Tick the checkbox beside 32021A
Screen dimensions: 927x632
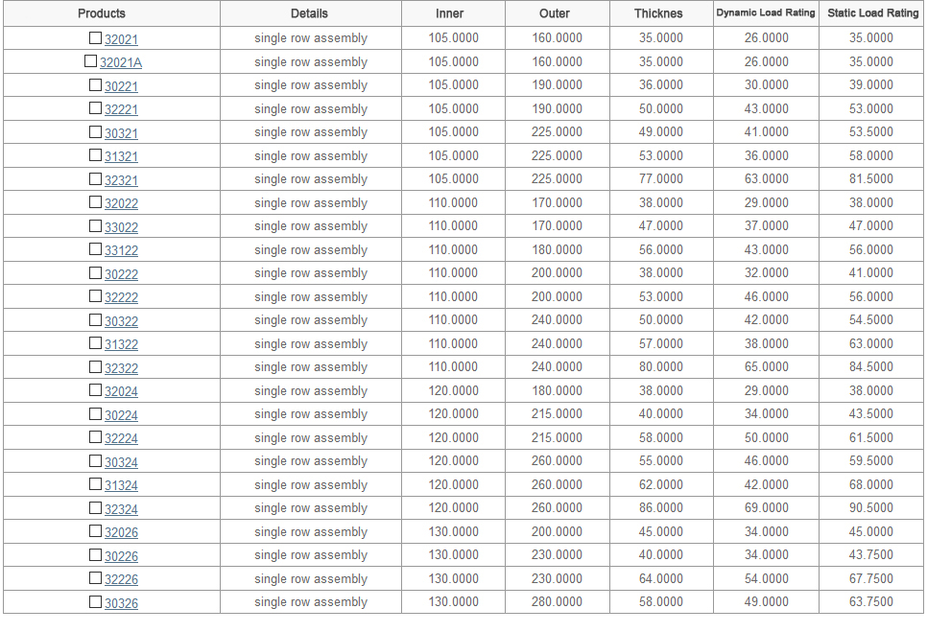[90, 61]
